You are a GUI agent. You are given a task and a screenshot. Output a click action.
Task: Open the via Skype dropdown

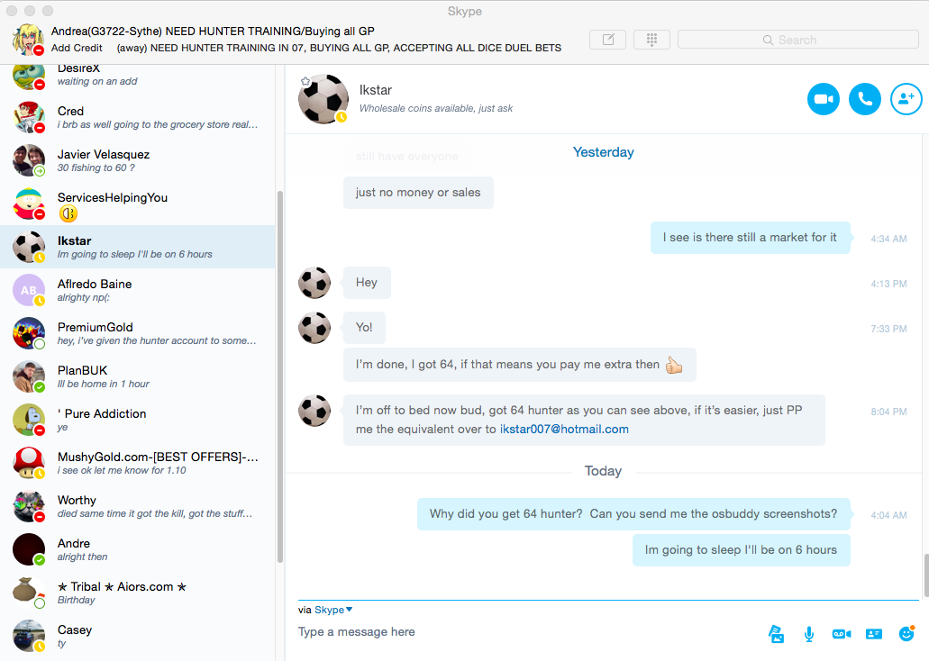click(333, 610)
